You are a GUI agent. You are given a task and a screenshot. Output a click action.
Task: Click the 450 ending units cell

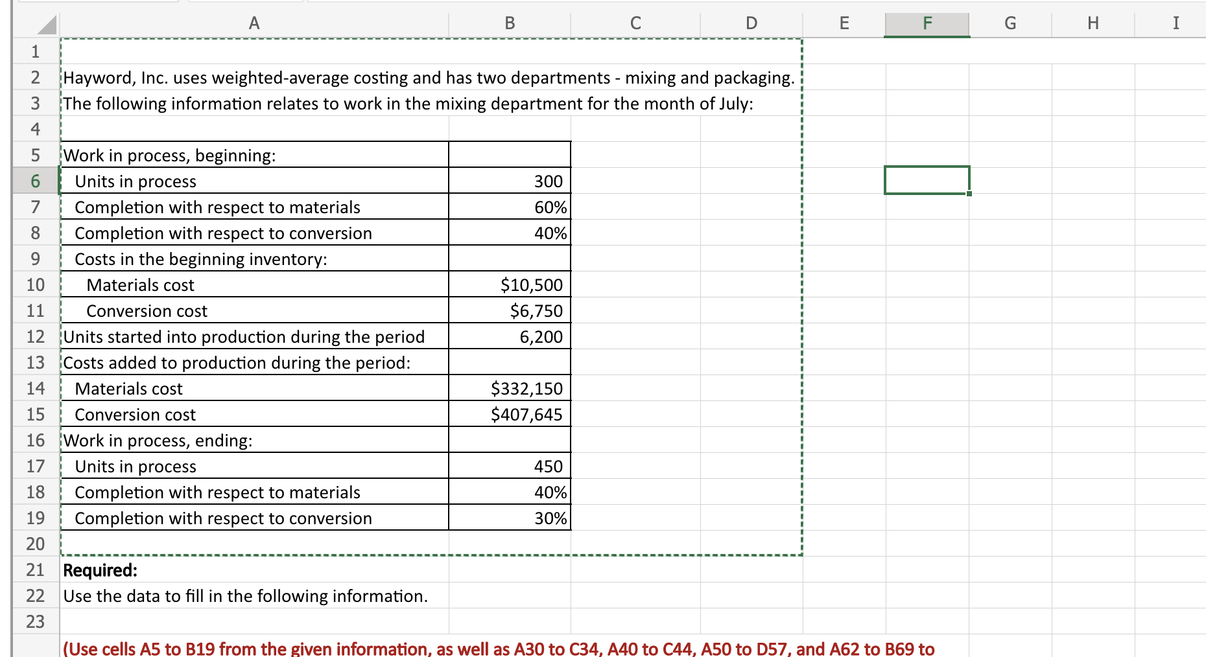pyautogui.click(x=509, y=466)
